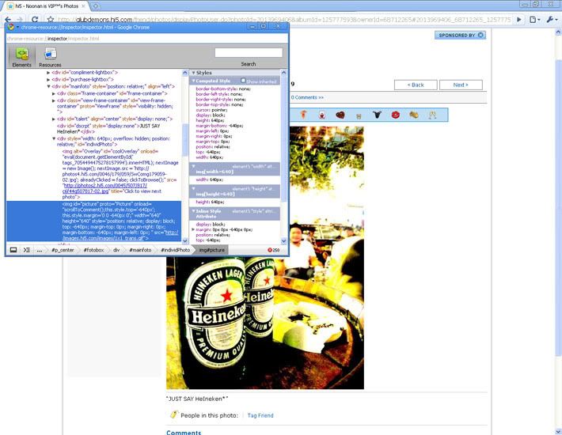562x435 pixels.
Task: Pick the golden gift icon beside lips
Action: tap(414, 115)
